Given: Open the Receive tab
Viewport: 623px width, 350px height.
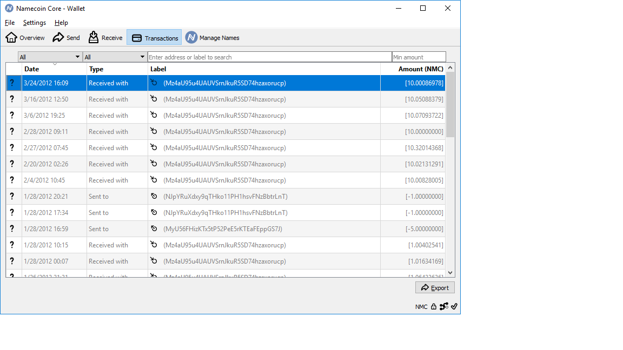Looking at the screenshot, I should pos(105,38).
